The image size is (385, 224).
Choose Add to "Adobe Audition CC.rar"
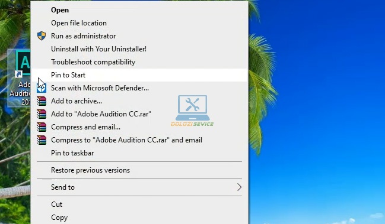click(139, 114)
